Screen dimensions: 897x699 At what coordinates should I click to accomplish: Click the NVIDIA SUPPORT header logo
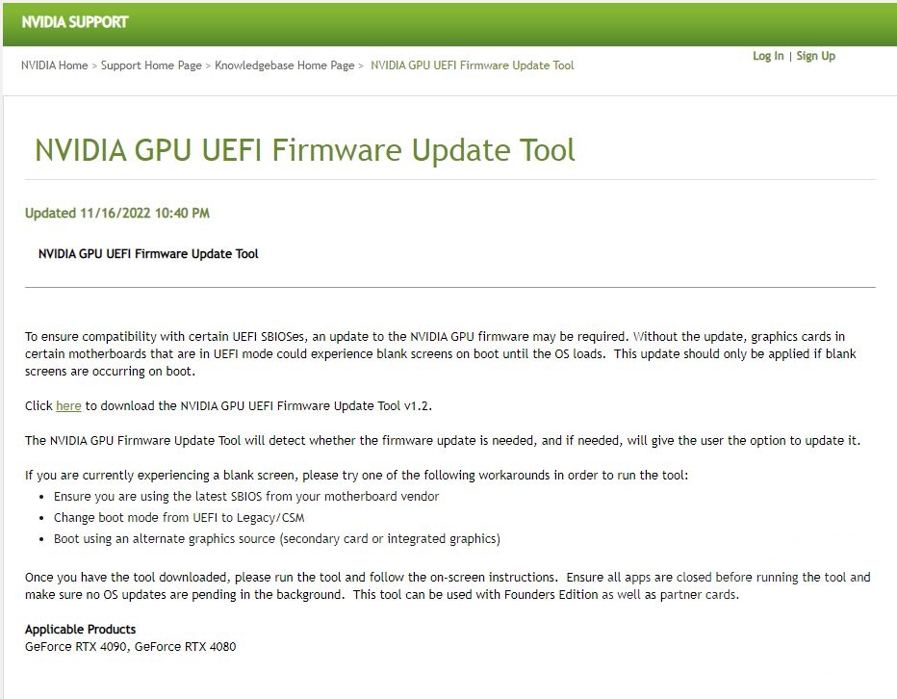tap(74, 22)
